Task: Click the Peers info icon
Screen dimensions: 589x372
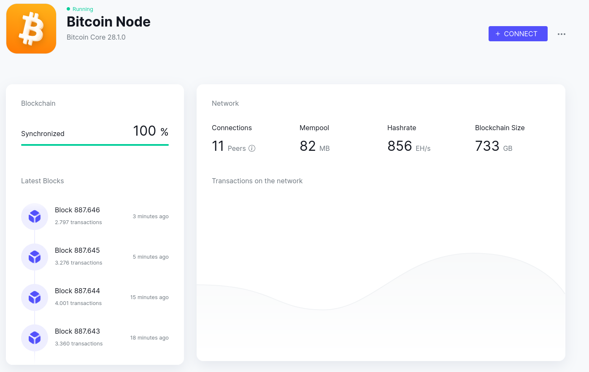Action: (x=252, y=148)
